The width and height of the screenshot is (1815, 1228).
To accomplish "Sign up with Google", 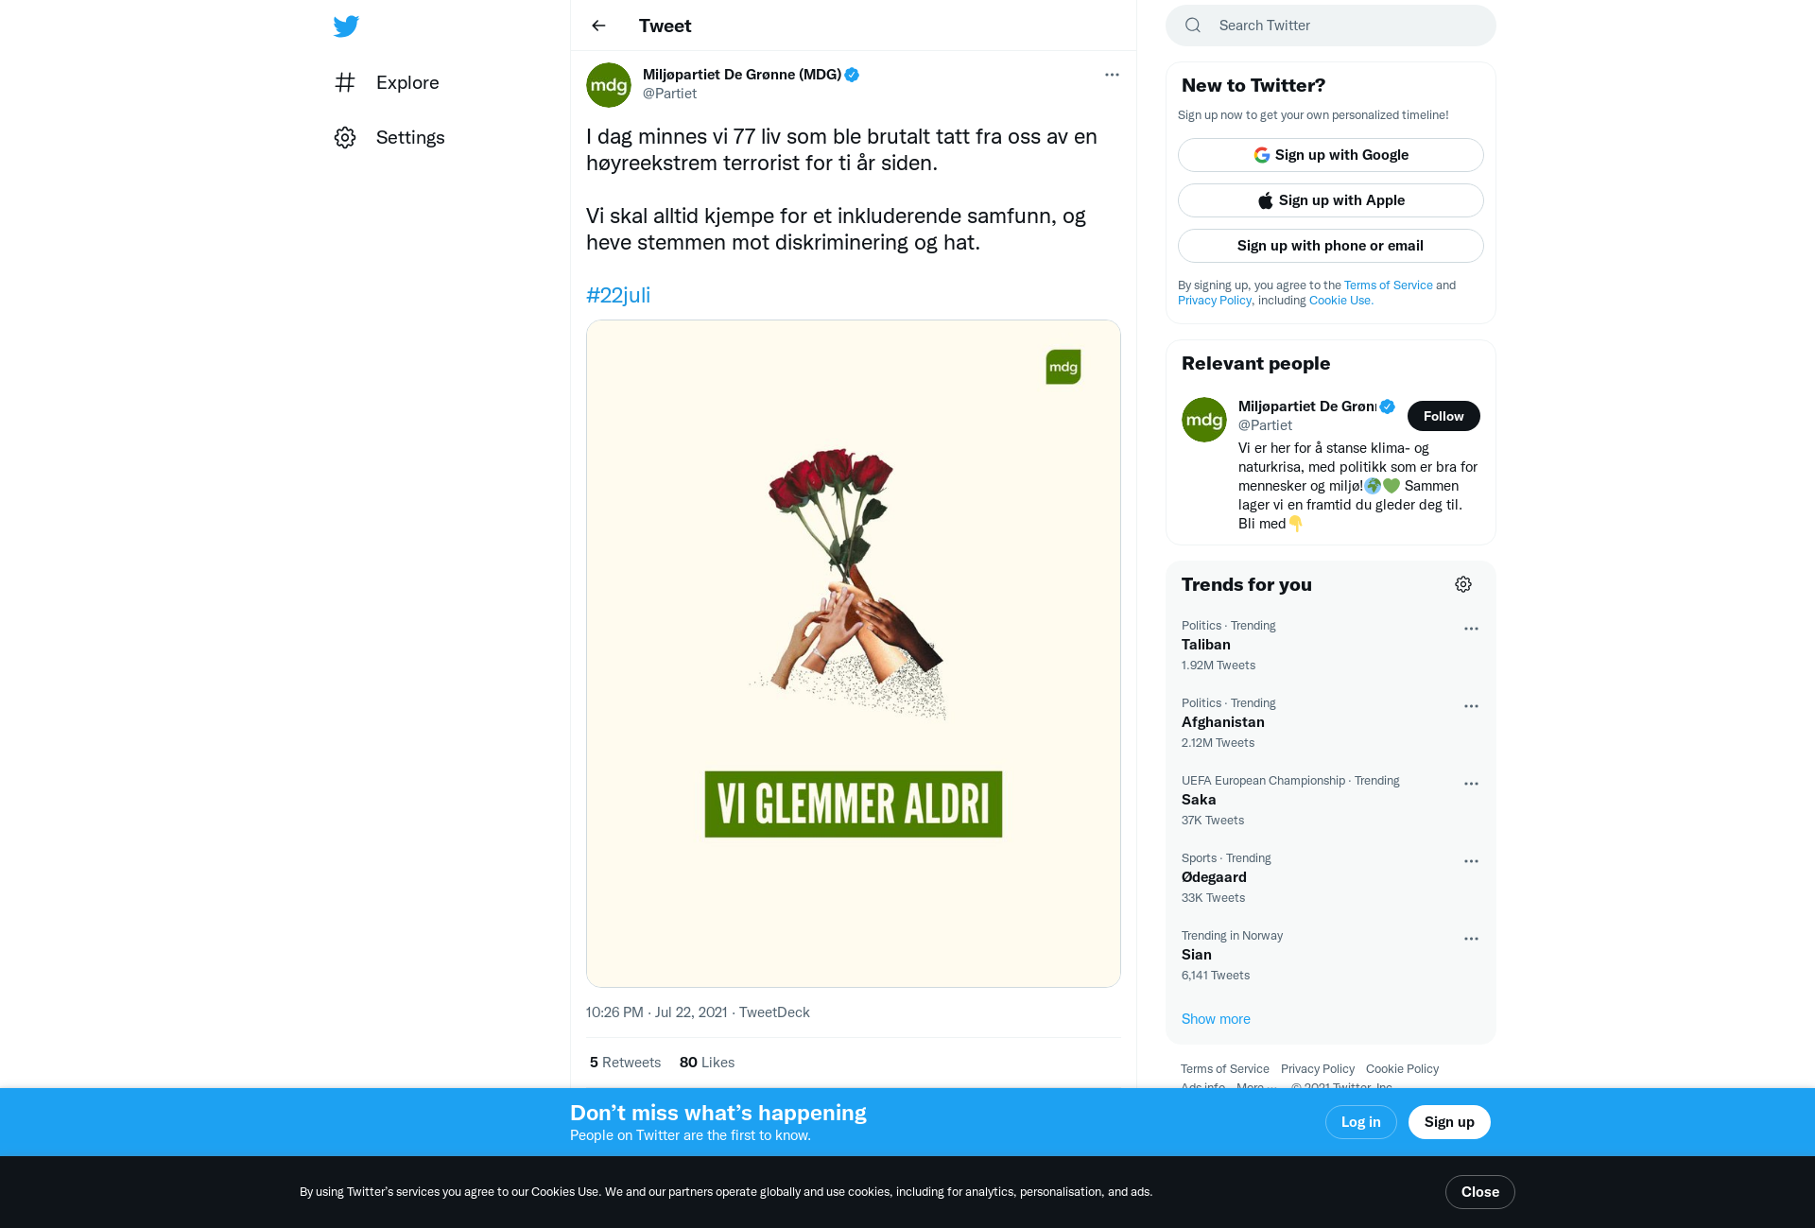I will (x=1331, y=155).
